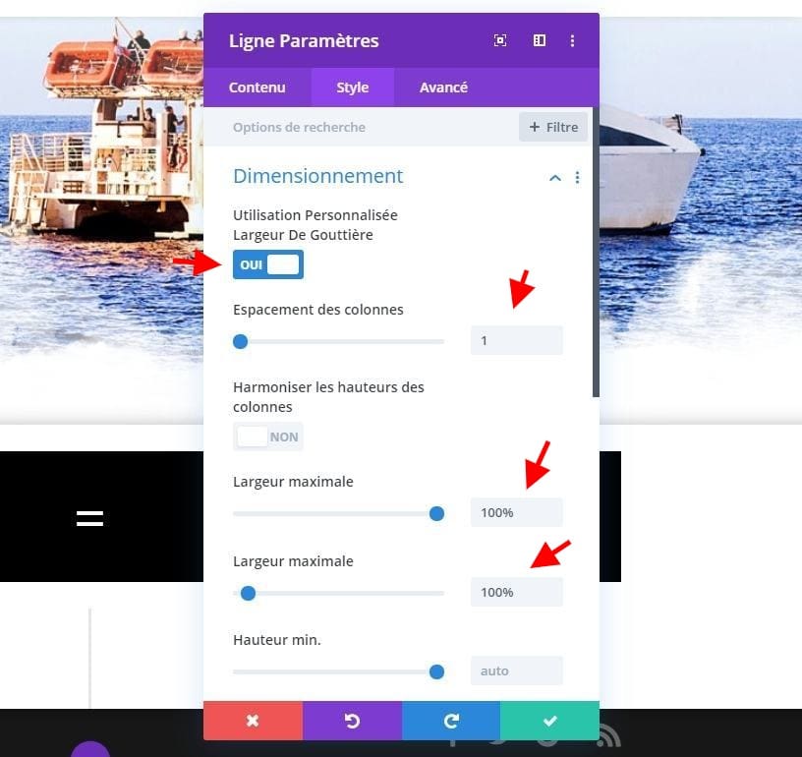Redo the change with the blue button

coord(451,721)
